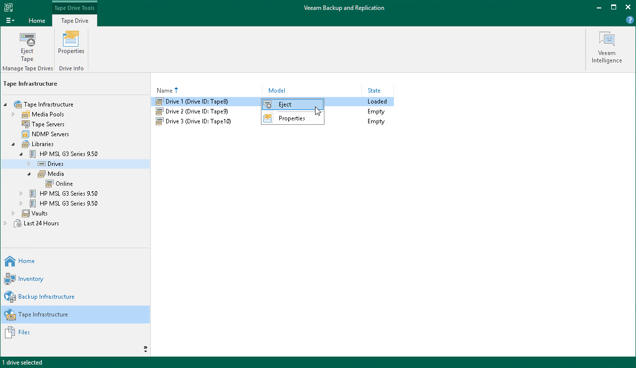
Task: Go to Home view in navigation pane
Action: [x=75, y=261]
